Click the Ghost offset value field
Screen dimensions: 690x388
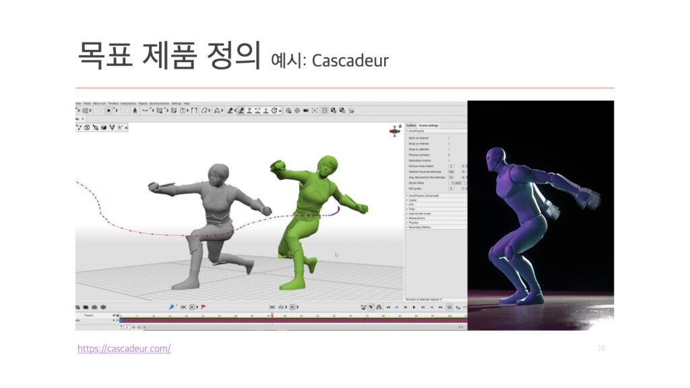456,183
